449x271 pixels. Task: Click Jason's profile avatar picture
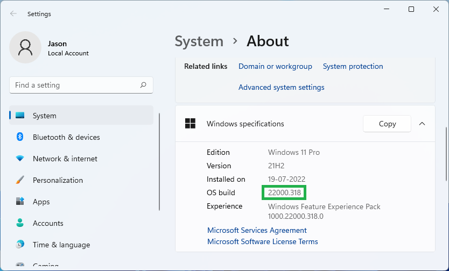pos(25,47)
